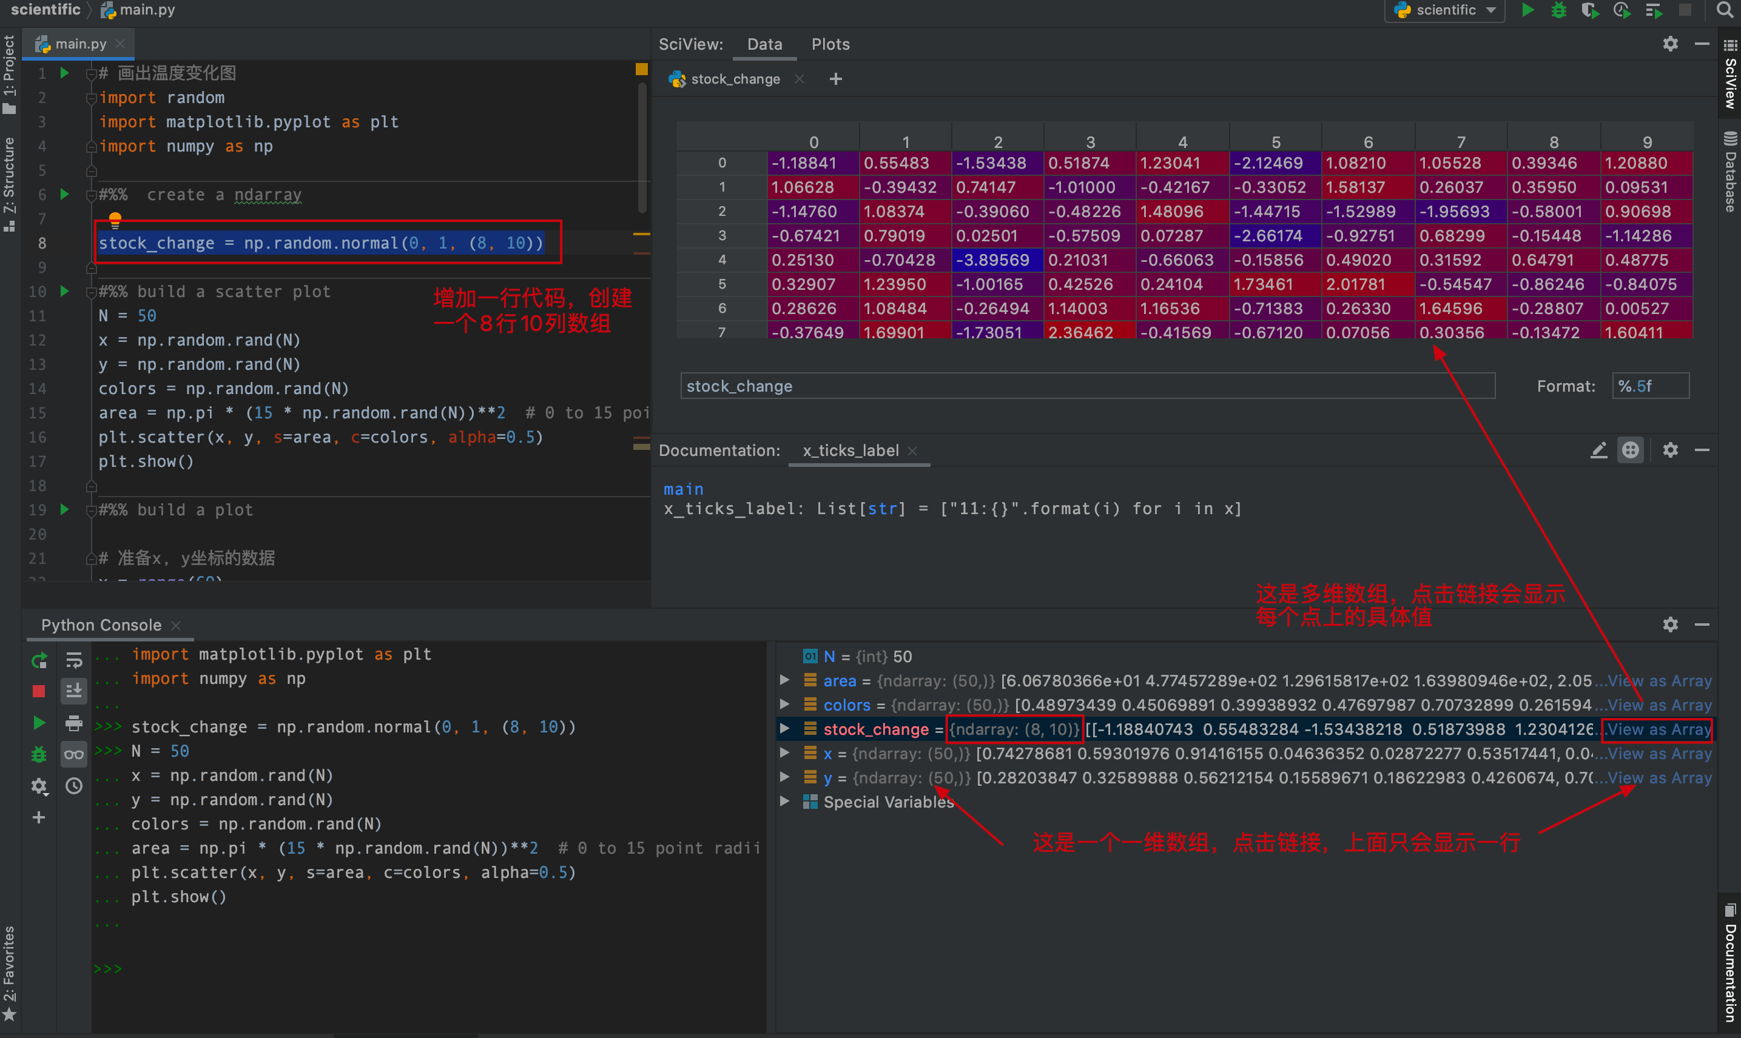
Task: Open the main.py editor tab
Action: [x=81, y=44]
